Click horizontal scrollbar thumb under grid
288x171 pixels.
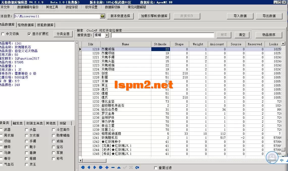pos(94,161)
